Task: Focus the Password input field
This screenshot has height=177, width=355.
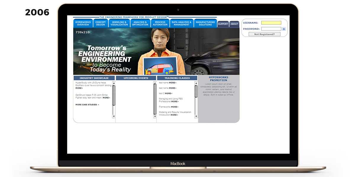Action: point(271,29)
